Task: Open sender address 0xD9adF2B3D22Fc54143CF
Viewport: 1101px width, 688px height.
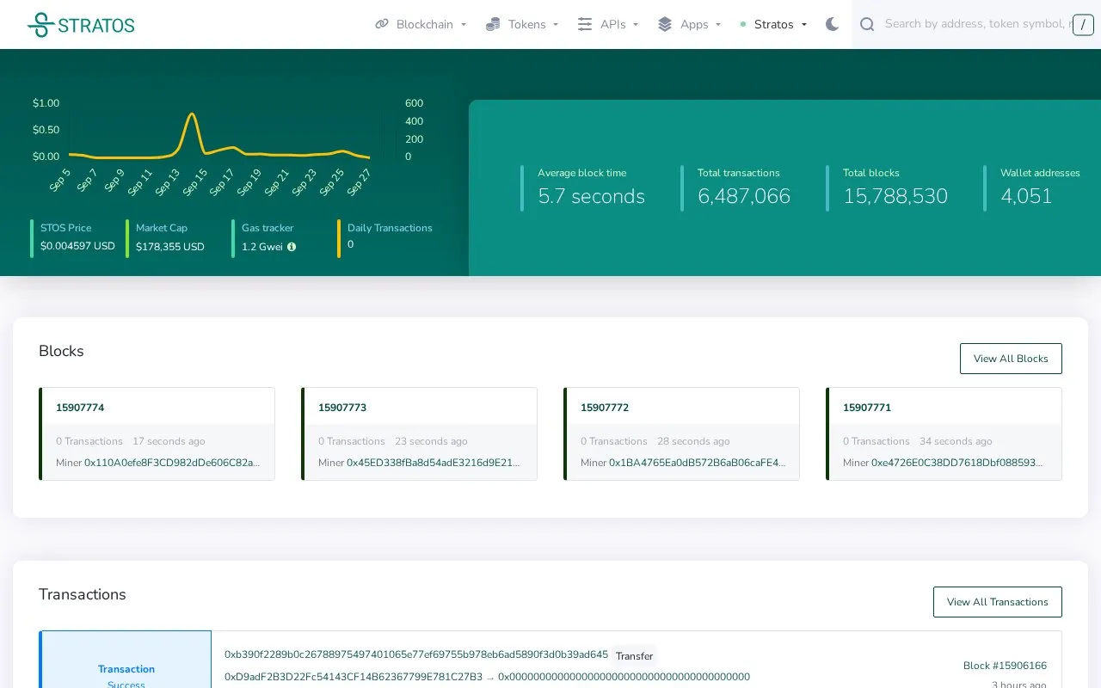Action: [354, 677]
